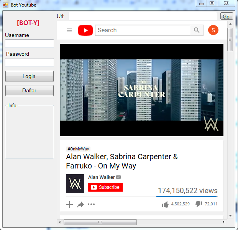Screen dimensions: 238x230
Task: Maximize the Bot Youtube window
Action: [x=212, y=3]
